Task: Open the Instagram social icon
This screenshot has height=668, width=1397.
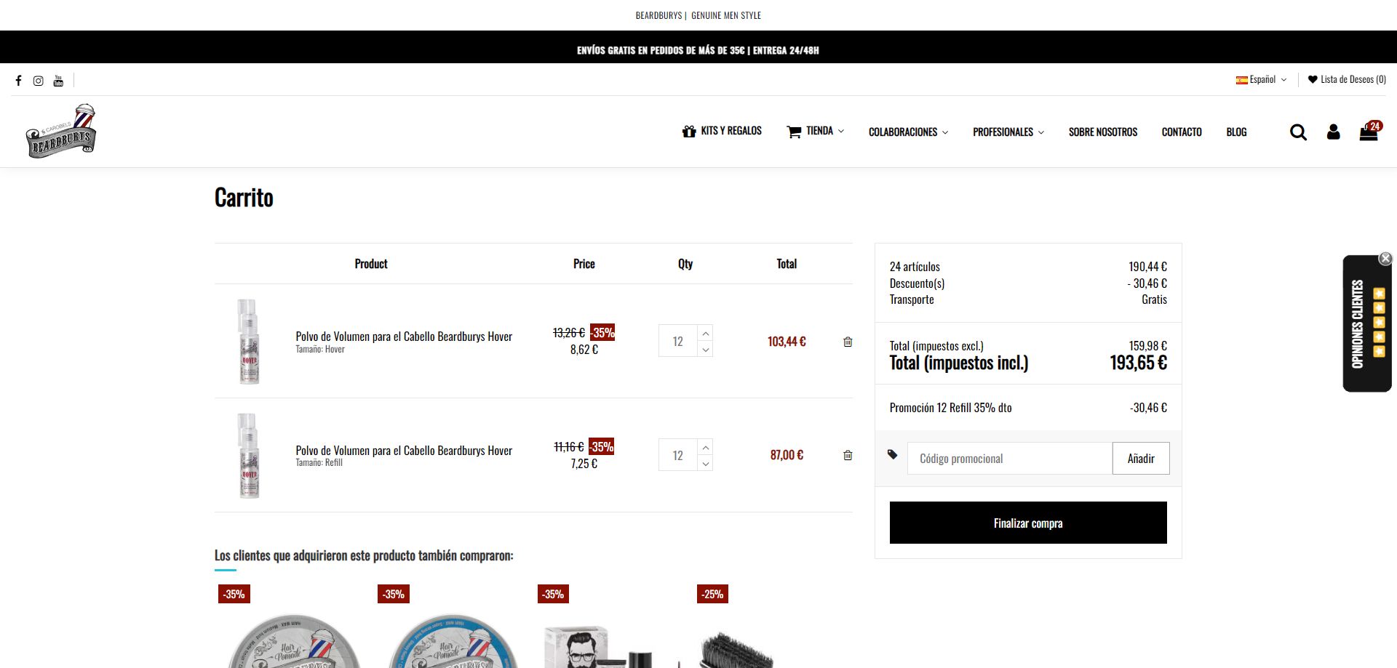Action: (39, 81)
